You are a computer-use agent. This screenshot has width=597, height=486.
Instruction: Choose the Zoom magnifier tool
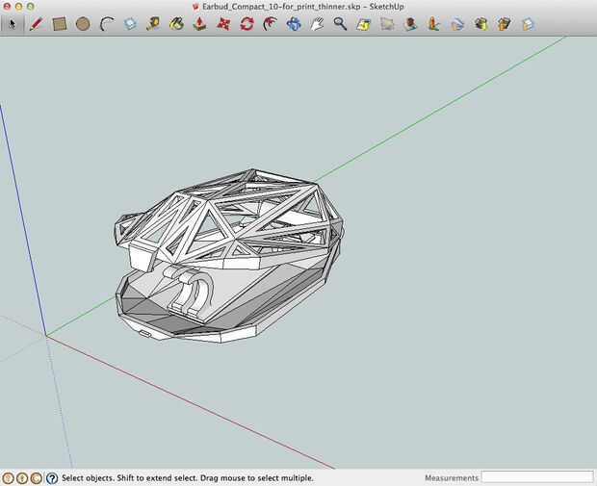[340, 24]
